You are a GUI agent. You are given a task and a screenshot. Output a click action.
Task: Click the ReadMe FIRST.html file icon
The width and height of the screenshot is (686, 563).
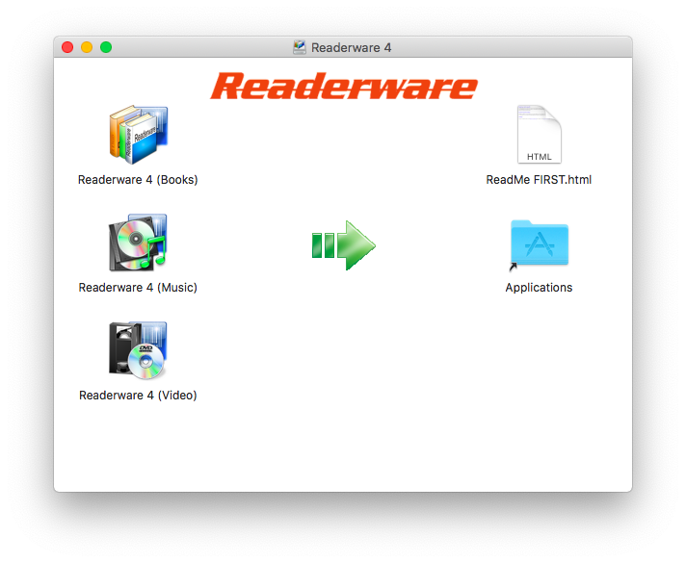tap(539, 134)
